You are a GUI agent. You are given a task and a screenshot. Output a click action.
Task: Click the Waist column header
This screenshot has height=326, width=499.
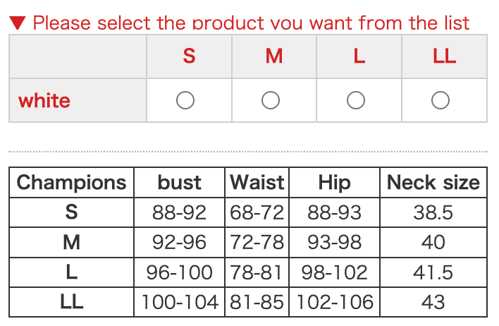(x=257, y=183)
